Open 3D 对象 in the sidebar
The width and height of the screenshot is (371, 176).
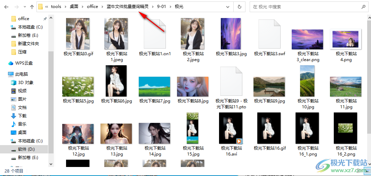coord(25,83)
